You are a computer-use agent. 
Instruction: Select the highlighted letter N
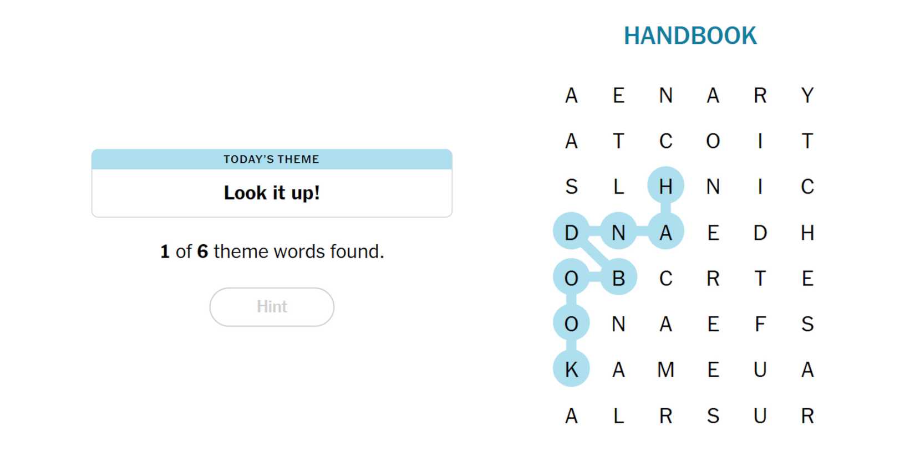click(618, 232)
